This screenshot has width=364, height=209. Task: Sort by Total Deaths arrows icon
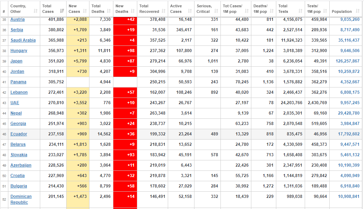(109, 11)
